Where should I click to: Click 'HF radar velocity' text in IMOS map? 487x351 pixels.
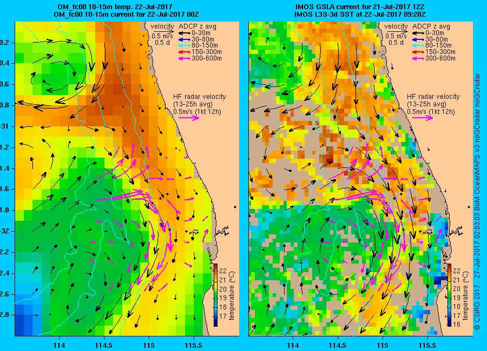433,97
